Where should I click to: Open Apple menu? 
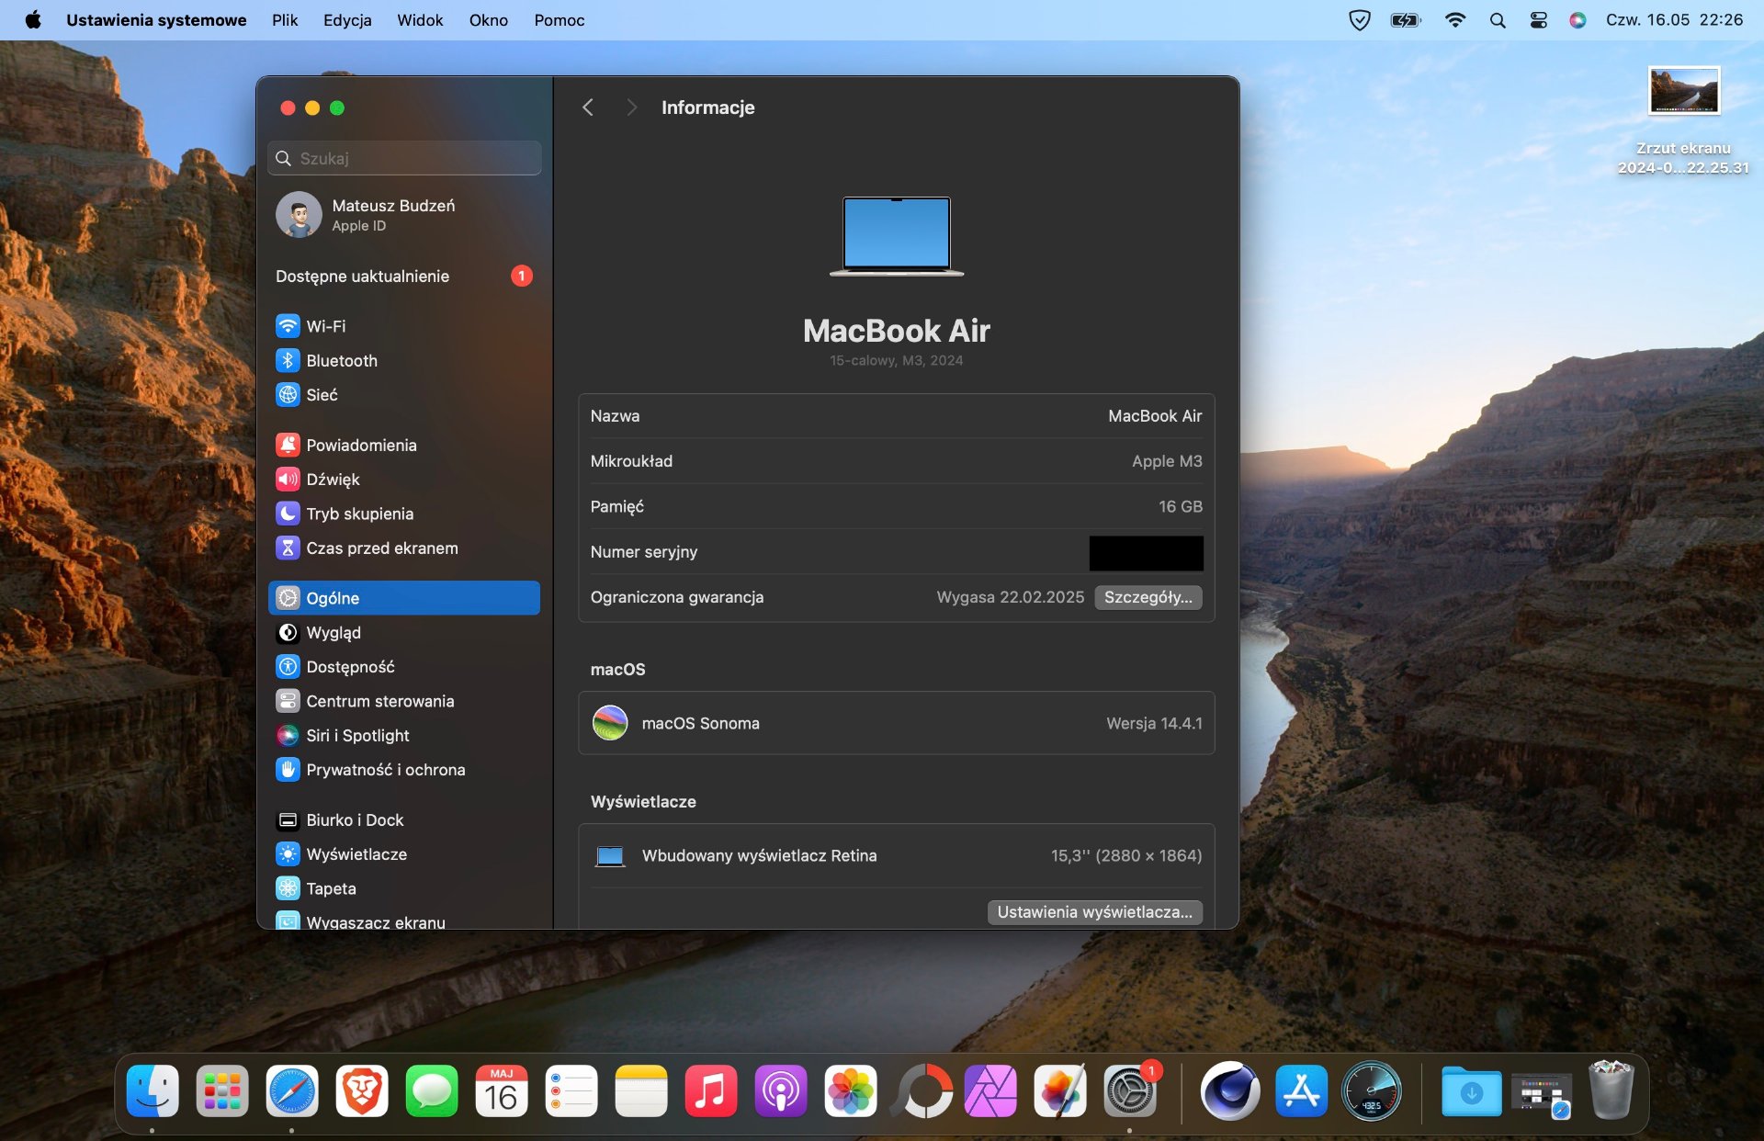point(33,20)
